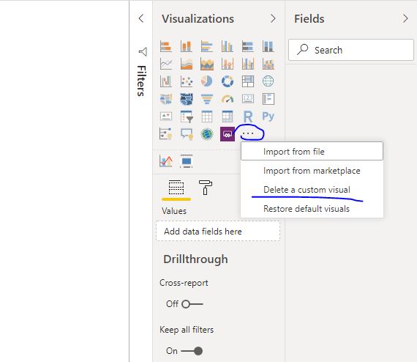Toggle Keep all filters switch
The height and width of the screenshot is (362, 417).
click(192, 351)
